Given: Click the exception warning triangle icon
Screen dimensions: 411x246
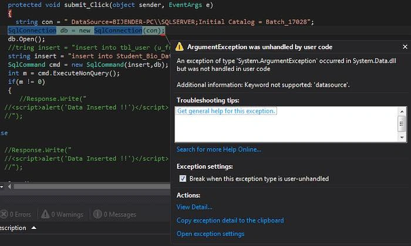Looking at the screenshot, I should point(179,47).
